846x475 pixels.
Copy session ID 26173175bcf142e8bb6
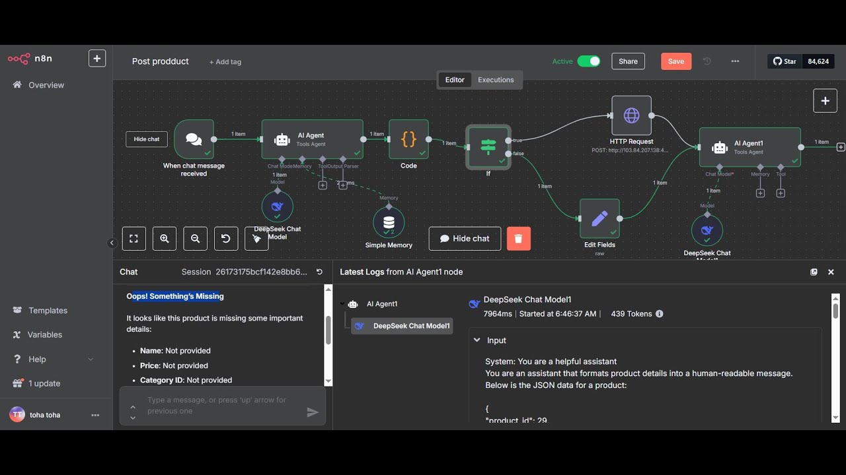261,272
